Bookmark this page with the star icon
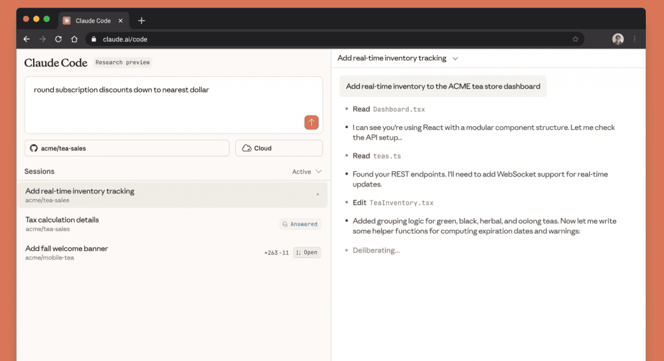Screen dimensions: 664x361 575,39
